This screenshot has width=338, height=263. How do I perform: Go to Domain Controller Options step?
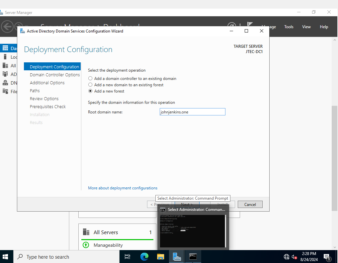pos(55,75)
